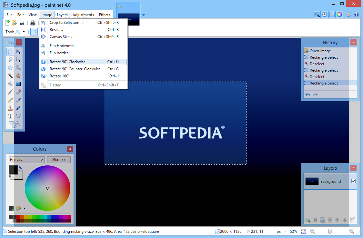Toggle the Colors window button
363x238 pixels.
pos(339,15)
